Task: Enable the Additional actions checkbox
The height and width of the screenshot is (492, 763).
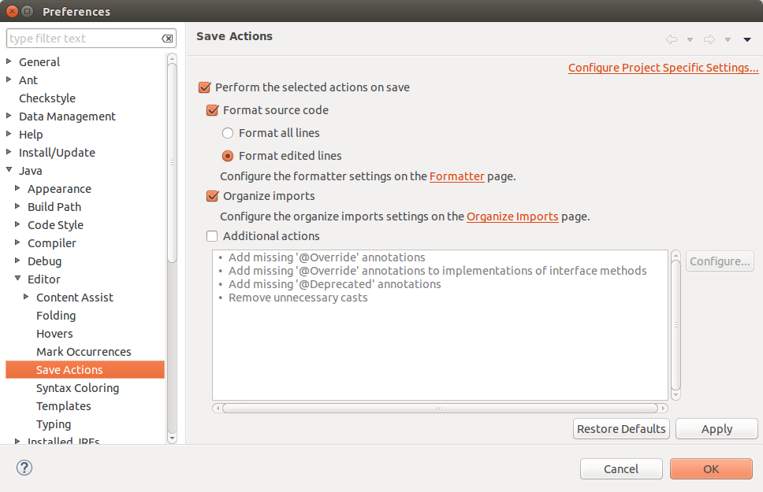Action: tap(212, 235)
